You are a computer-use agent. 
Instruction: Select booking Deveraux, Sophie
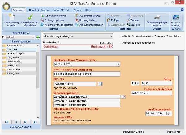coord(19,53)
